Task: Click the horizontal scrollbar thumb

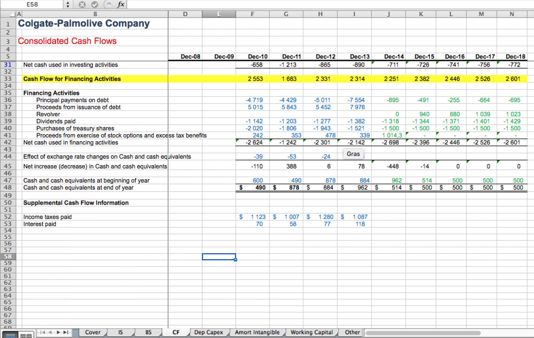Action: tap(423, 333)
